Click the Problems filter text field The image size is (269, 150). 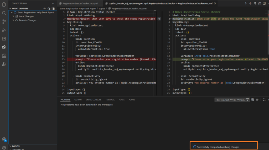230,100
